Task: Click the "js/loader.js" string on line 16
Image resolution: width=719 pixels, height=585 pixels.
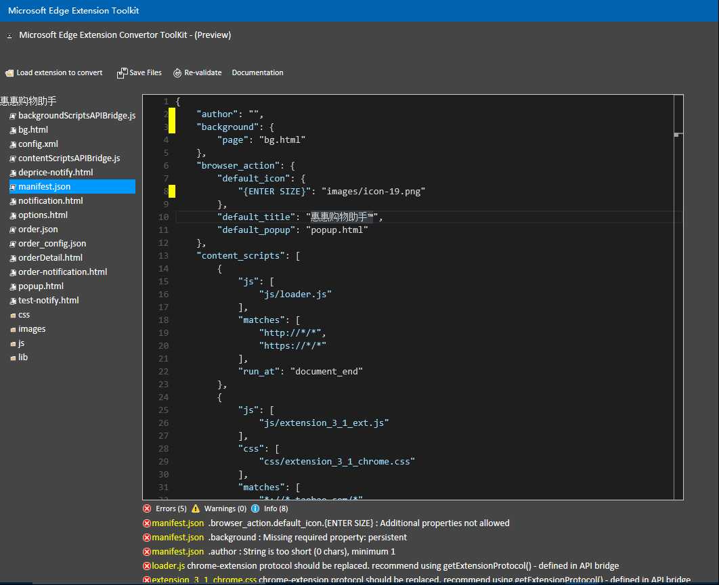Action: point(295,295)
